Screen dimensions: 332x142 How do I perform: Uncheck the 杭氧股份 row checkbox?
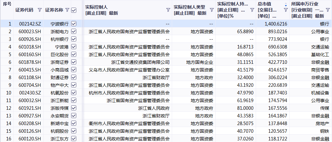(74, 93)
